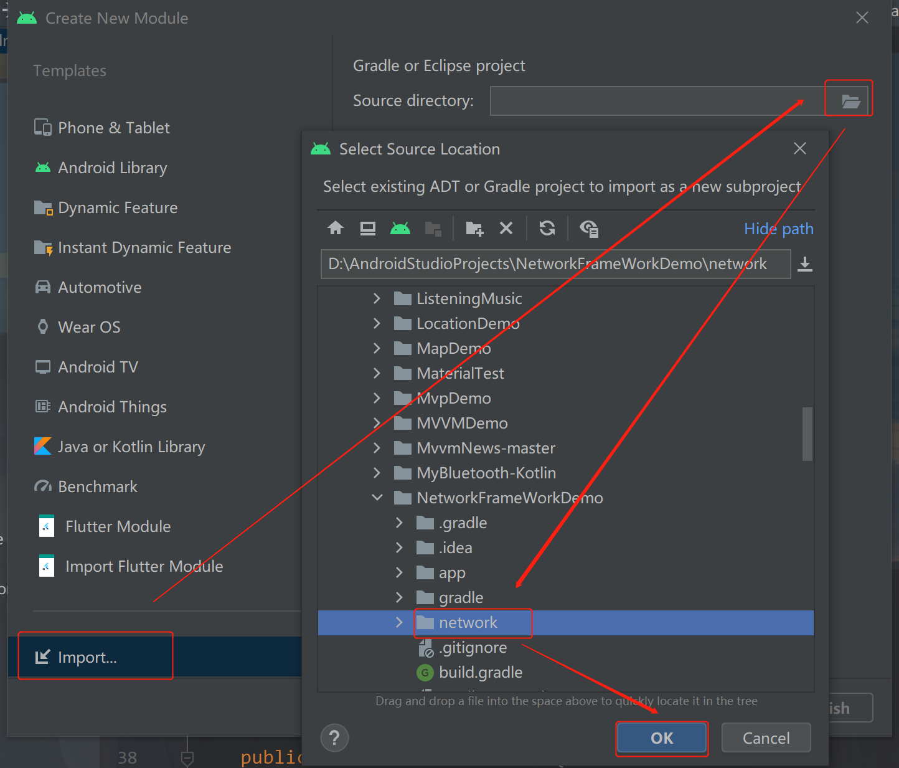Select the MVVMDemo folder row

[565, 423]
